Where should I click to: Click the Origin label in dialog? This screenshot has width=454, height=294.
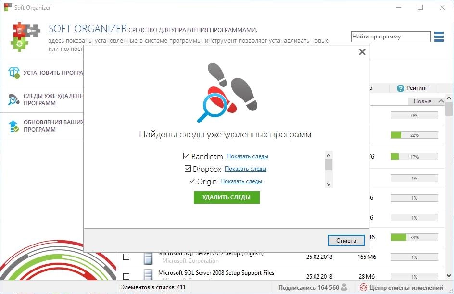click(207, 181)
